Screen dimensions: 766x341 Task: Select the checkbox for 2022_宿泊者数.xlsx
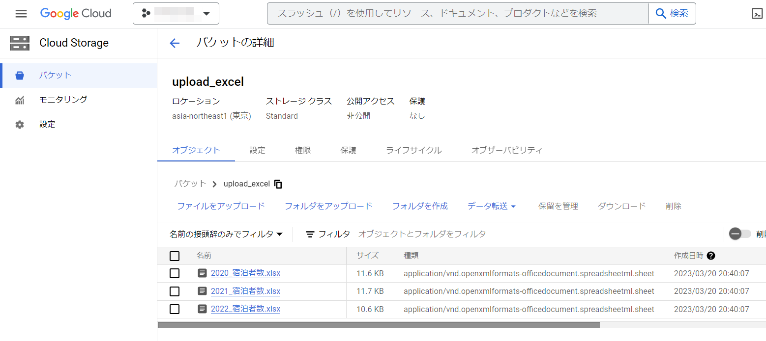coord(175,309)
